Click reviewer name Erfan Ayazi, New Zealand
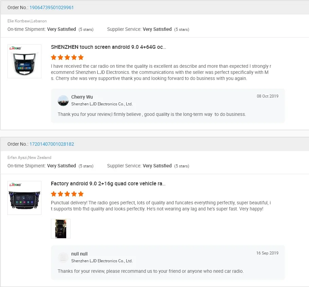309x287 pixels. coord(30,158)
